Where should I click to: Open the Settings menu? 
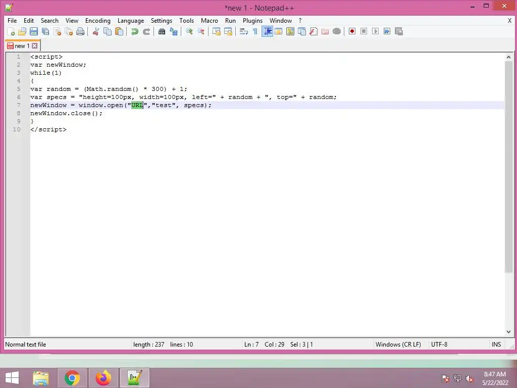[x=162, y=20]
